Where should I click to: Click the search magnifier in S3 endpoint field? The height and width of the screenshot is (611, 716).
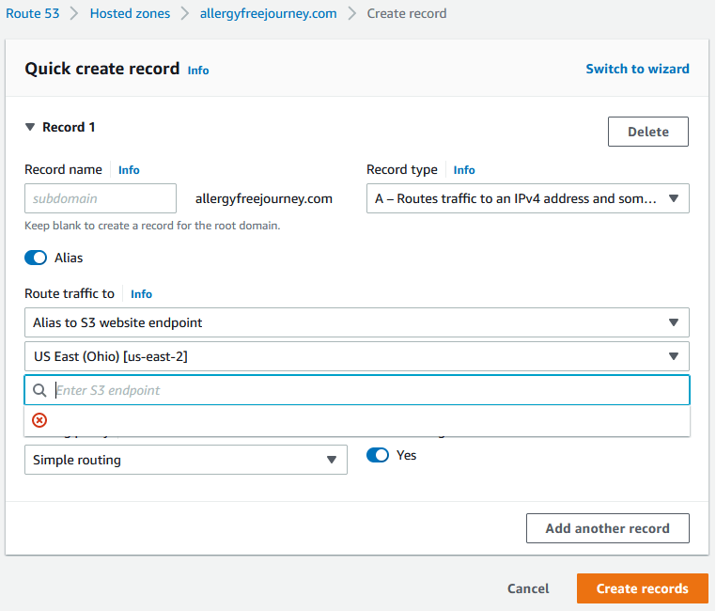pyautogui.click(x=39, y=390)
